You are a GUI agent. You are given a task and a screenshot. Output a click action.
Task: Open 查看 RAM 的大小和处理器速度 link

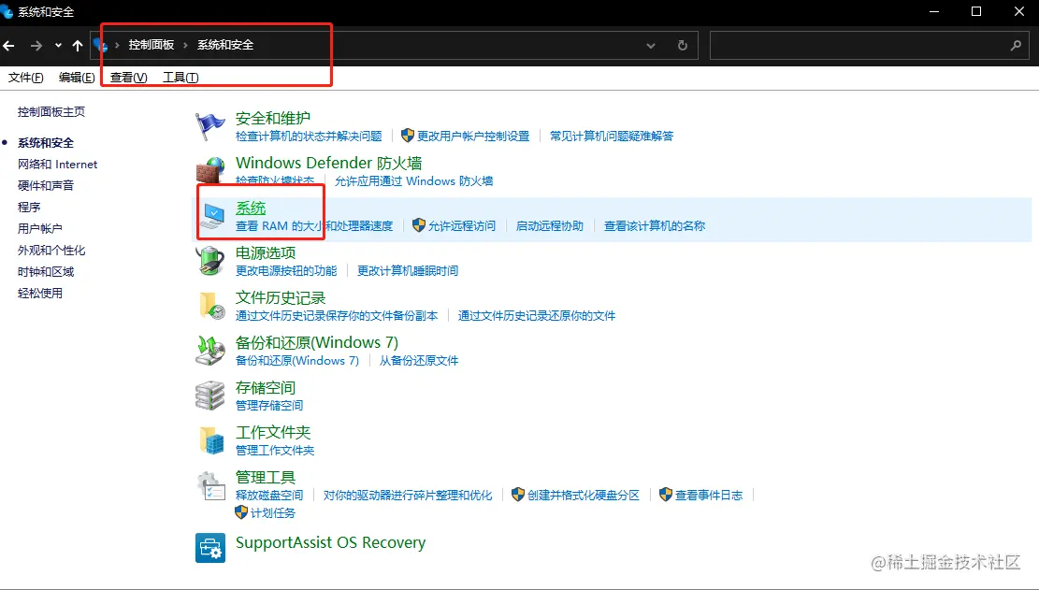(x=314, y=225)
